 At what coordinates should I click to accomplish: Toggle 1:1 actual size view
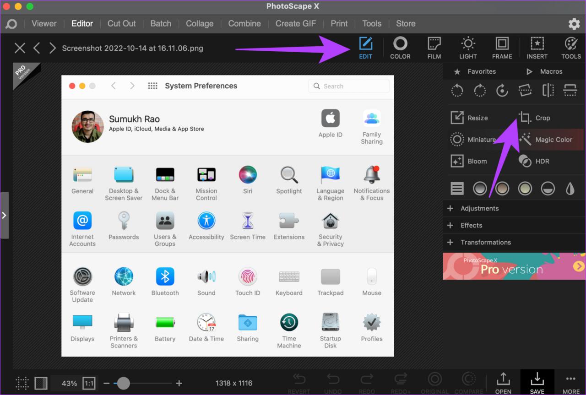(88, 383)
